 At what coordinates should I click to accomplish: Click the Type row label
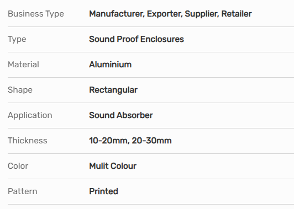coord(17,40)
